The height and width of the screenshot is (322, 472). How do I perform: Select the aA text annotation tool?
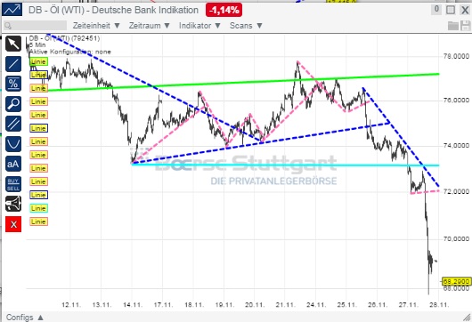coord(13,164)
